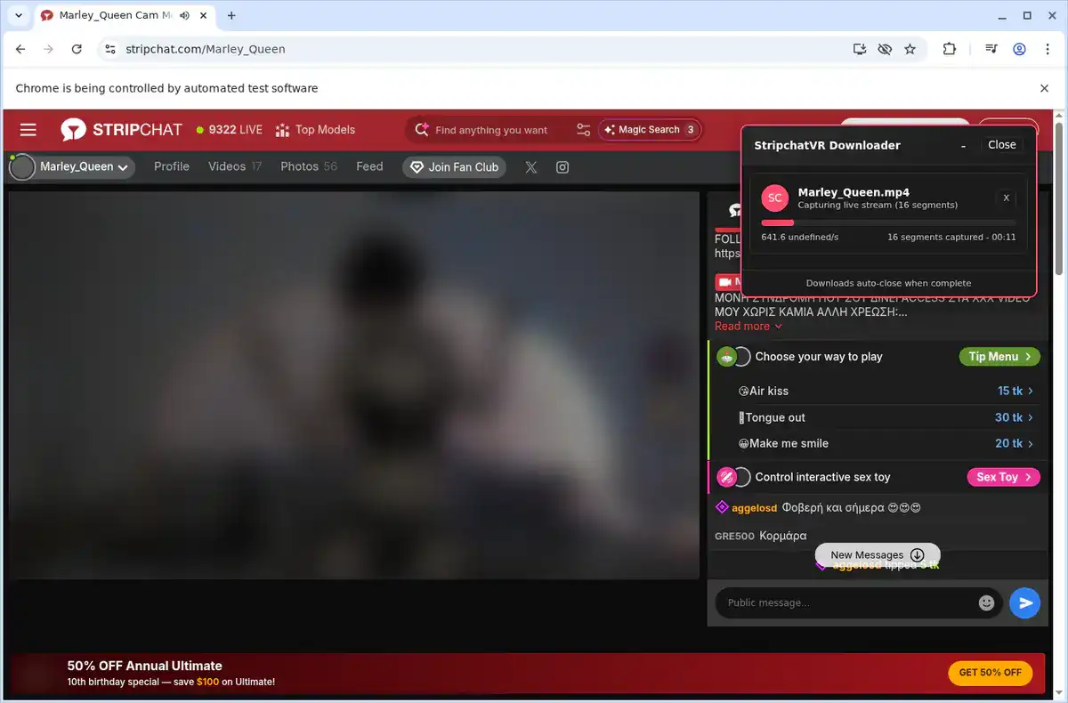Expand description with Read more
This screenshot has width=1068, height=703.
tap(748, 326)
